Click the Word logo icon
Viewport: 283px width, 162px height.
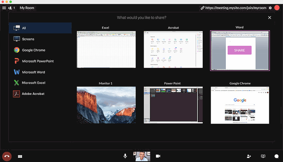pos(16,72)
